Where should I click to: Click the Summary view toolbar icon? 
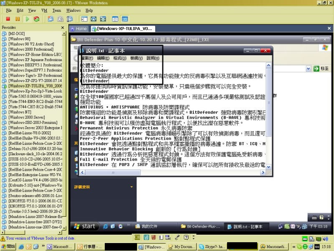click(x=115, y=19)
